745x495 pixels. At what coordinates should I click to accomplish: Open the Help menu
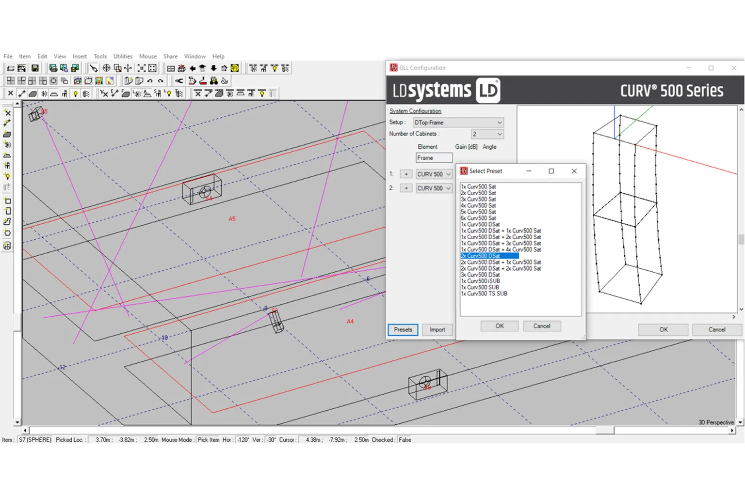pos(218,57)
